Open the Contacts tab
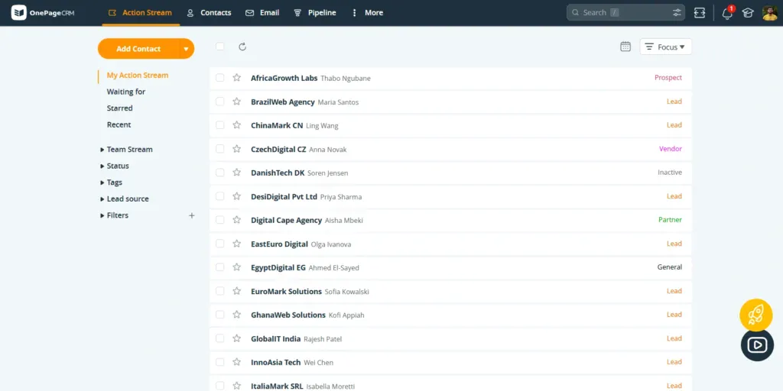The height and width of the screenshot is (391, 783). tap(209, 13)
